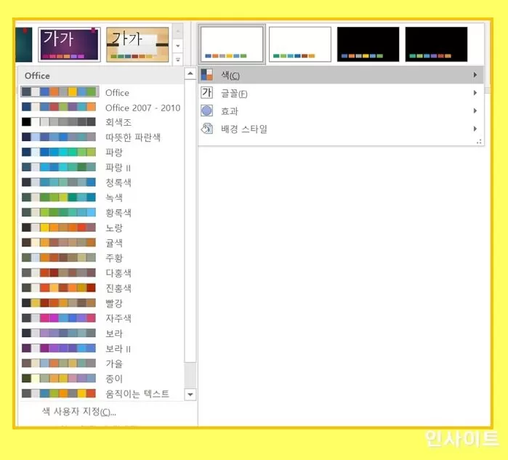Viewport: 508px width, 460px height.
Task: Choose the first white variant thumbnail
Action: tap(232, 44)
